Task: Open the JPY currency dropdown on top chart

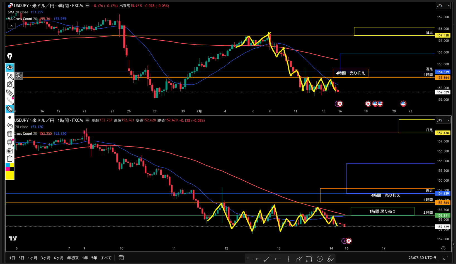Action: (443, 6)
